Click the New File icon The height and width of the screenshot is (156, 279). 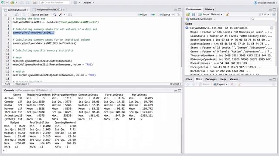[x=3, y=3]
